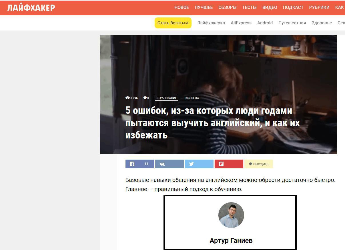Viewport: 345px width, 250px height.
Task: Open the ВИДЕО section
Action: (270, 7)
